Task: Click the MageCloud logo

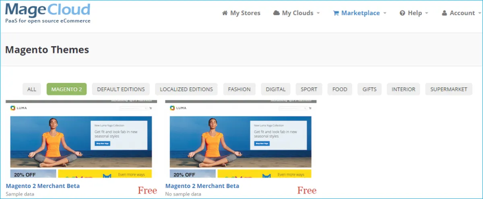Action: 47,13
